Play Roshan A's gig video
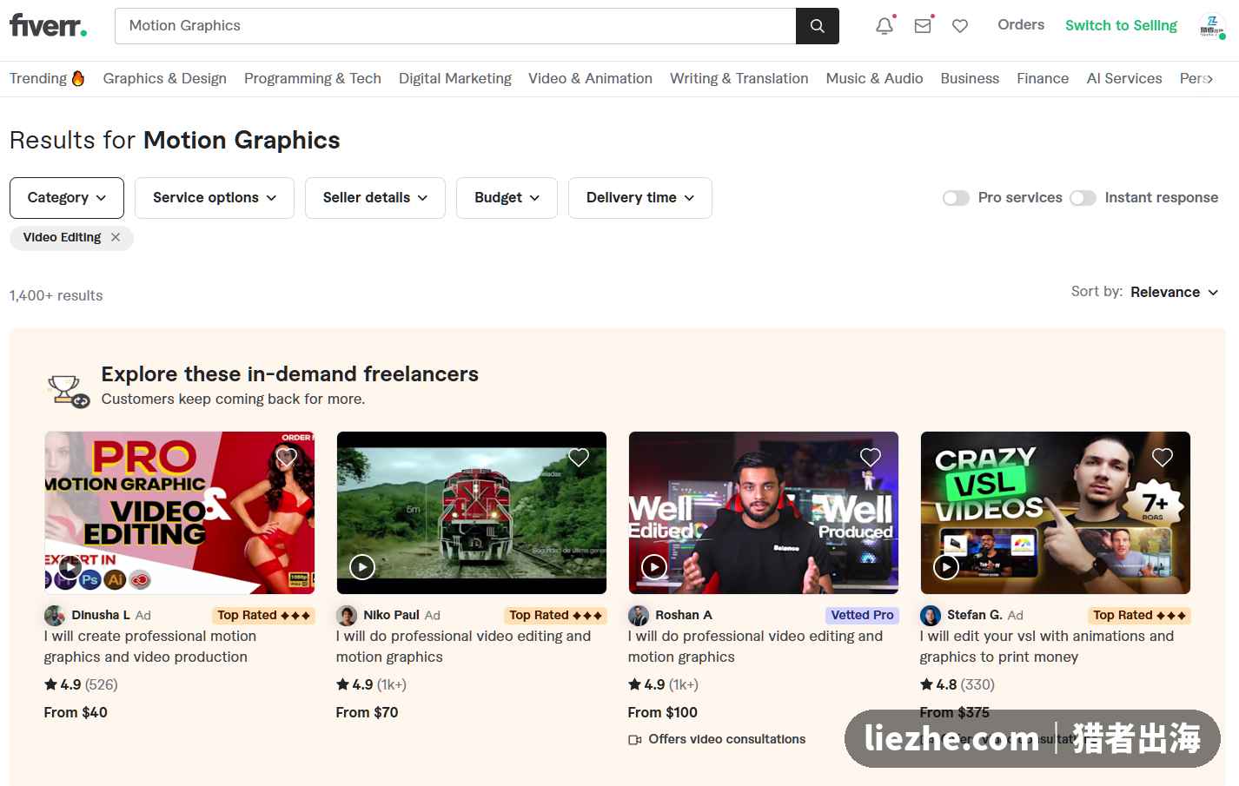Image resolution: width=1239 pixels, height=786 pixels. point(653,567)
